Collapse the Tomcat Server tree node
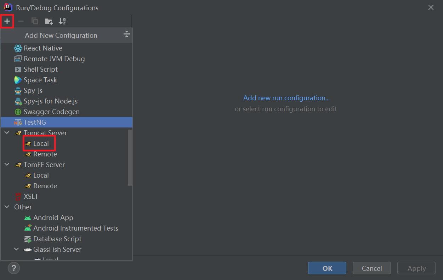 [7, 133]
